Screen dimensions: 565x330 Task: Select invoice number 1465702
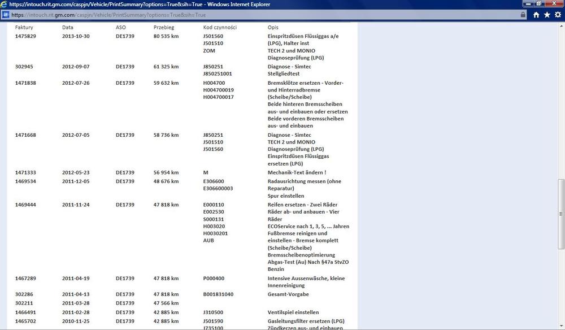pyautogui.click(x=25, y=322)
